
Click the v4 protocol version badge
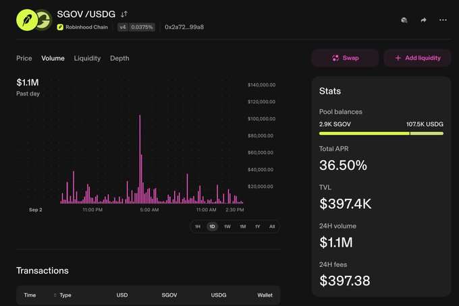pos(123,27)
